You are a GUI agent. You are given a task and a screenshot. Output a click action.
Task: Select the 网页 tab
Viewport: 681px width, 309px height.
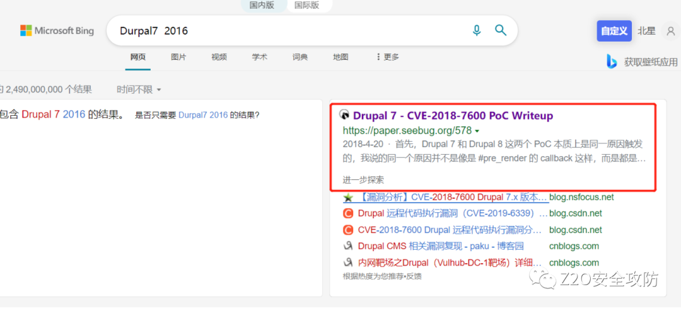(137, 57)
